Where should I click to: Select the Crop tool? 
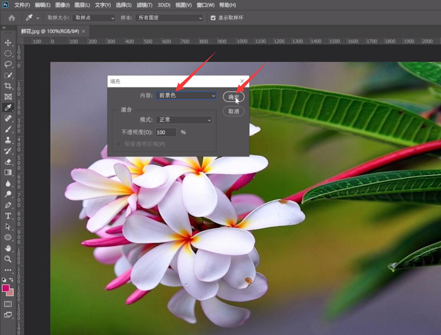tap(8, 86)
